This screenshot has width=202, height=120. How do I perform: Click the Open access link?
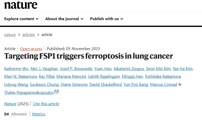tap(31, 49)
